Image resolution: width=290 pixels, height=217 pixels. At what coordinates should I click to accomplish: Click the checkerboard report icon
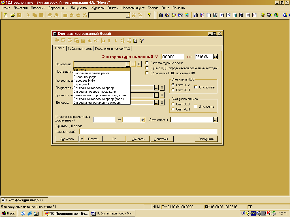coord(209,15)
